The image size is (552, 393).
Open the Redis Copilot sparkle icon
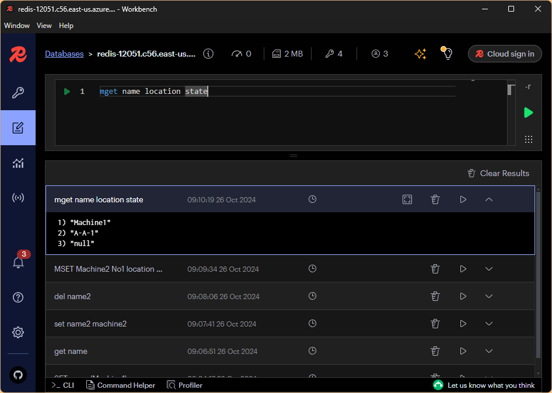click(x=420, y=54)
